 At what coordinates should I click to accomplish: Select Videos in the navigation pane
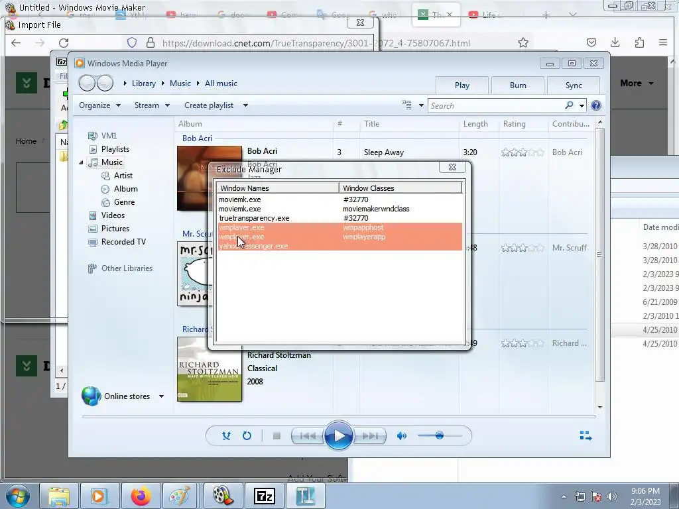click(113, 215)
